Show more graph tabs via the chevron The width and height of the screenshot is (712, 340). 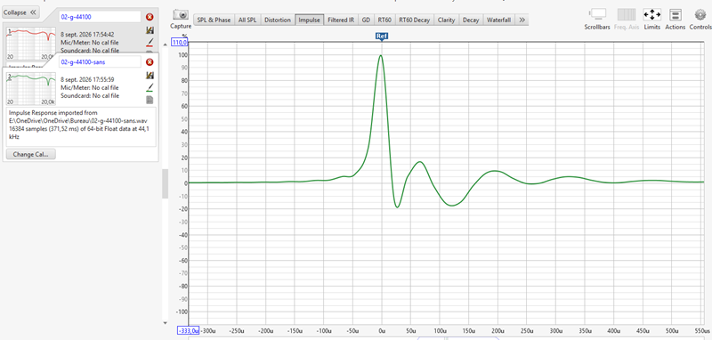(522, 20)
